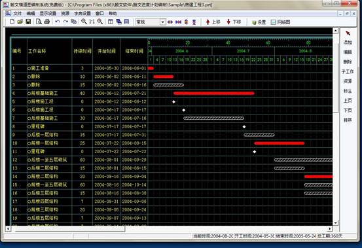Select the red arrow pointer tool

(348, 33)
